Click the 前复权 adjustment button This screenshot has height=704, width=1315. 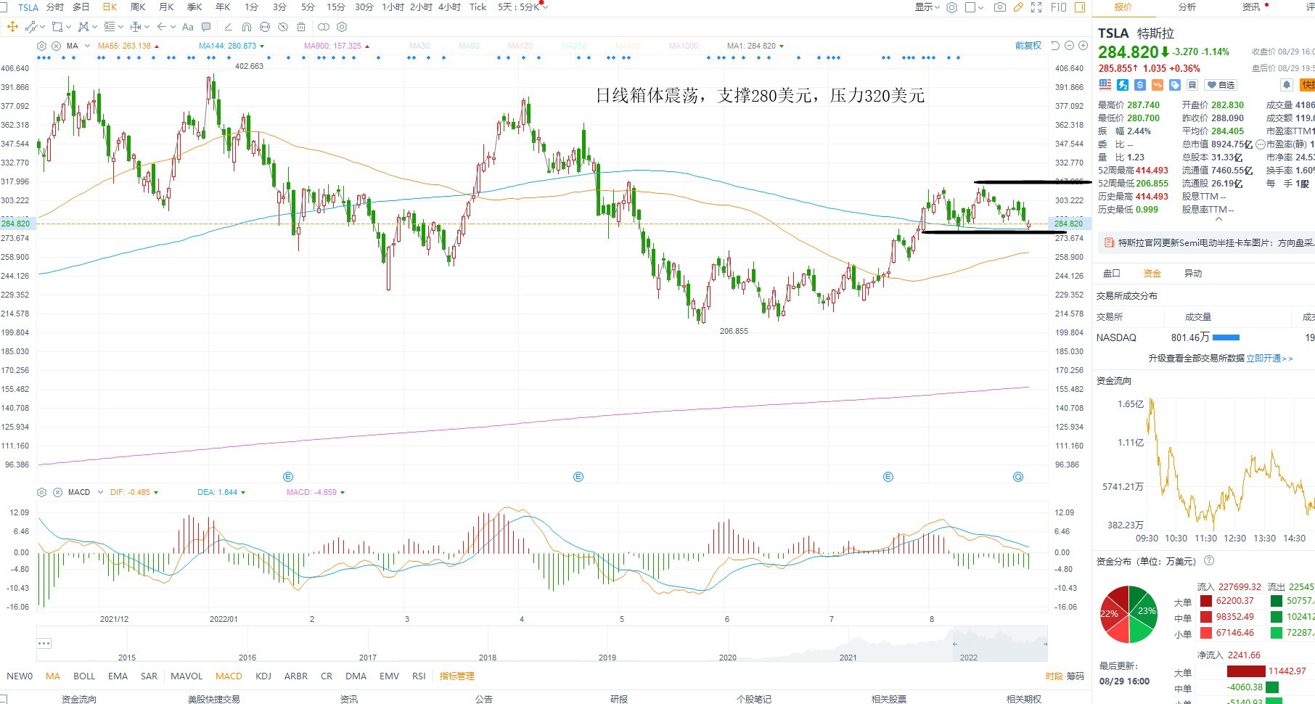click(1028, 46)
